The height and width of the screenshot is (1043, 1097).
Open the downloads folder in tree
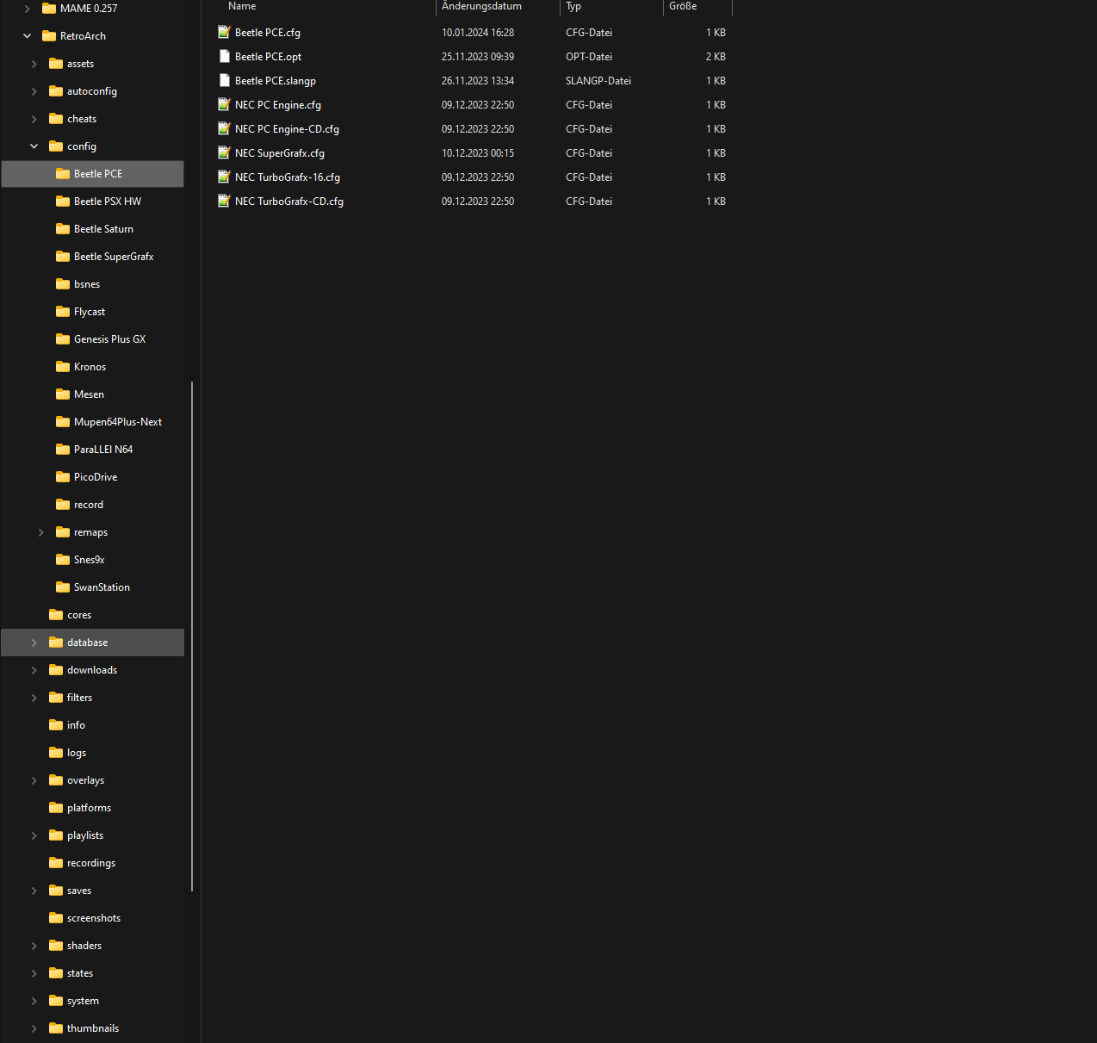pyautogui.click(x=93, y=670)
